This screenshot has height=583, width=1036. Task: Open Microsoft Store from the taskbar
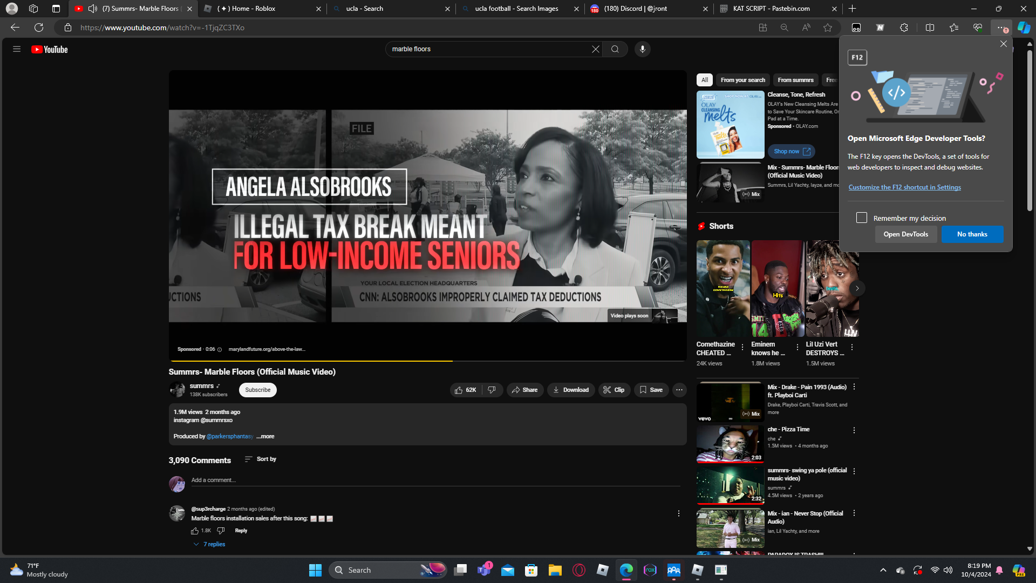pyautogui.click(x=531, y=570)
